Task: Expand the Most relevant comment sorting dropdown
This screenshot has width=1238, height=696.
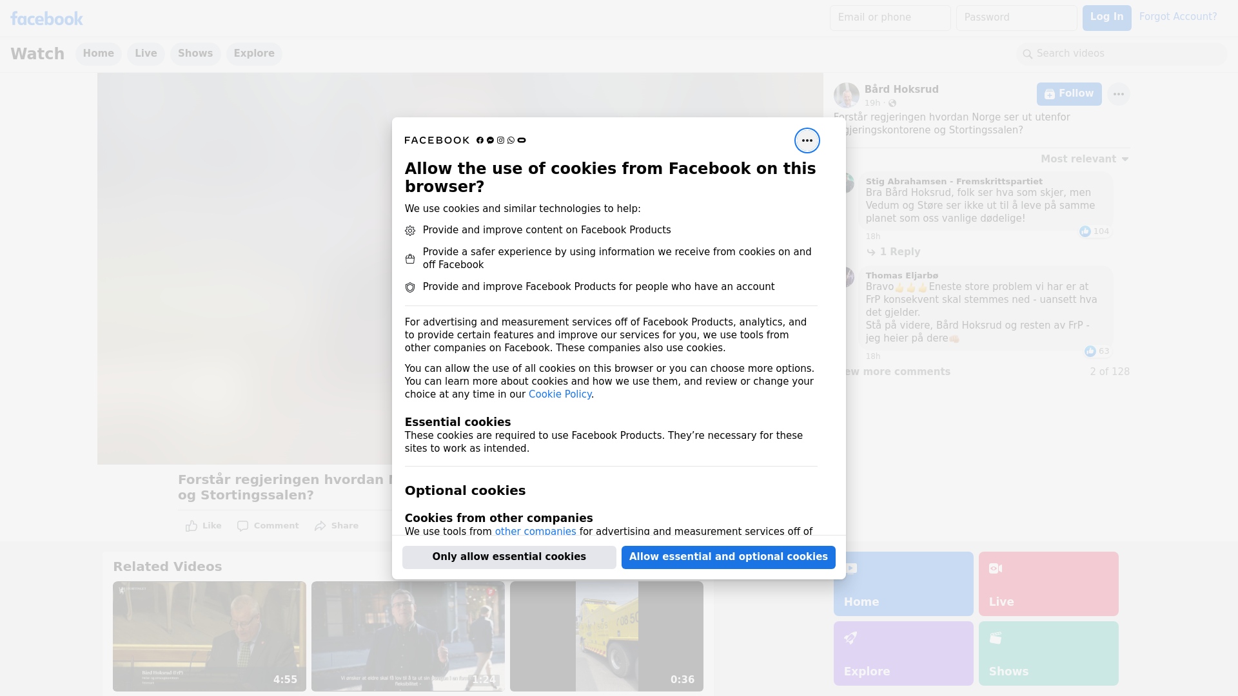Action: (1085, 159)
